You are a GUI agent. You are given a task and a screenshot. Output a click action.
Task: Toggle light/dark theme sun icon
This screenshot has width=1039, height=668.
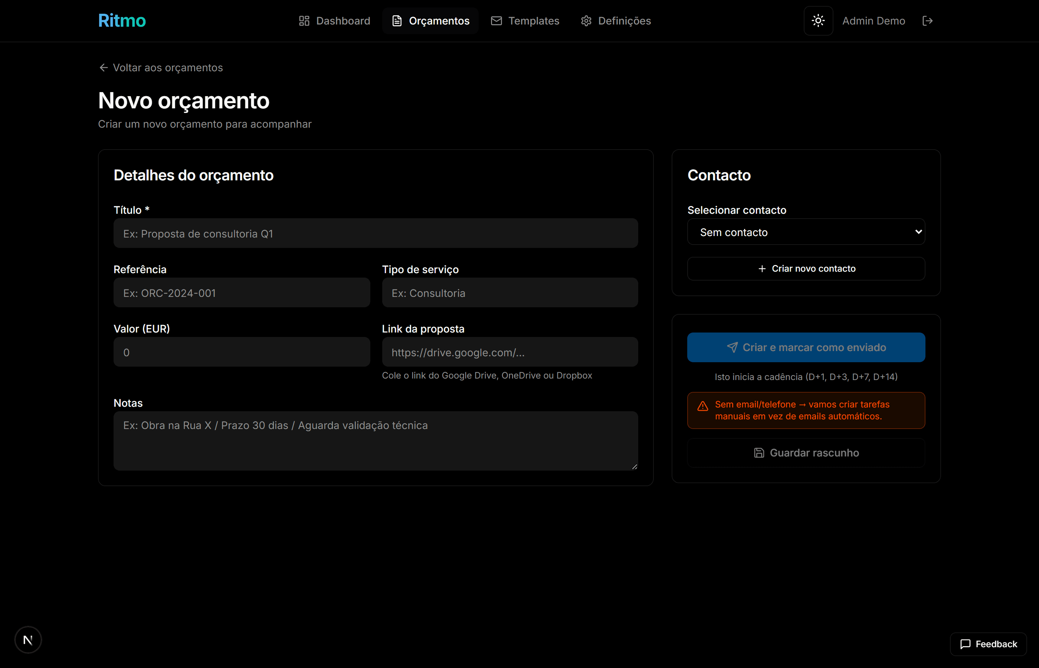point(818,21)
